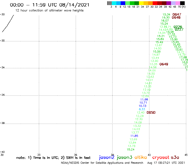The width and height of the screenshot is (188, 165).
Task: Select the jason3 satellite legend label
Action: click(124, 157)
